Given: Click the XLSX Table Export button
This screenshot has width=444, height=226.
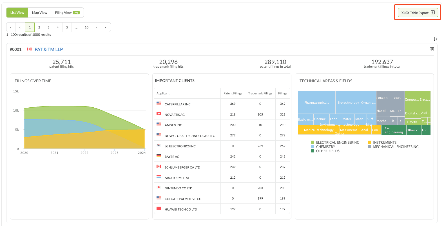Looking at the screenshot, I should pos(418,13).
